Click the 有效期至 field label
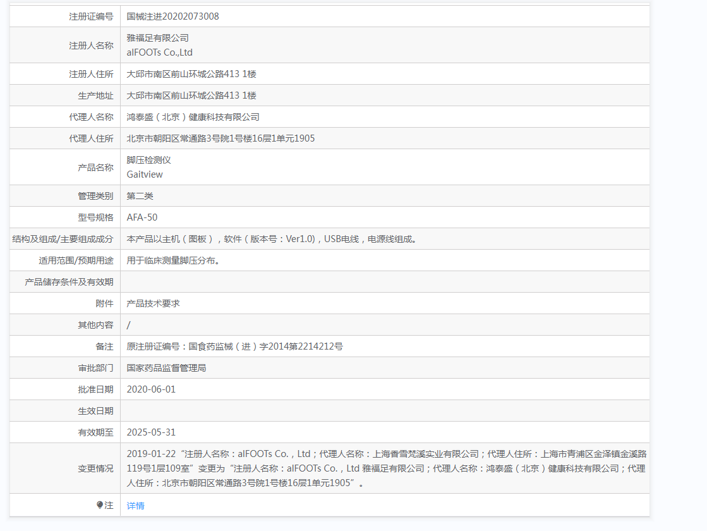 [x=95, y=432]
